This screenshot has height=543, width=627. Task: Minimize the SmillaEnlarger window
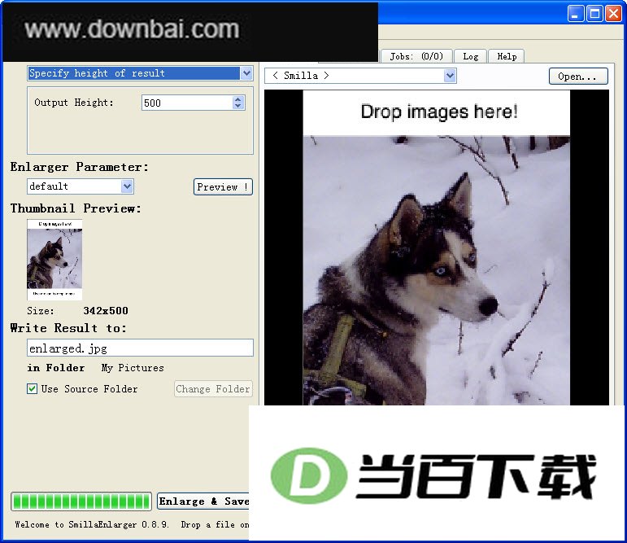[x=576, y=14]
